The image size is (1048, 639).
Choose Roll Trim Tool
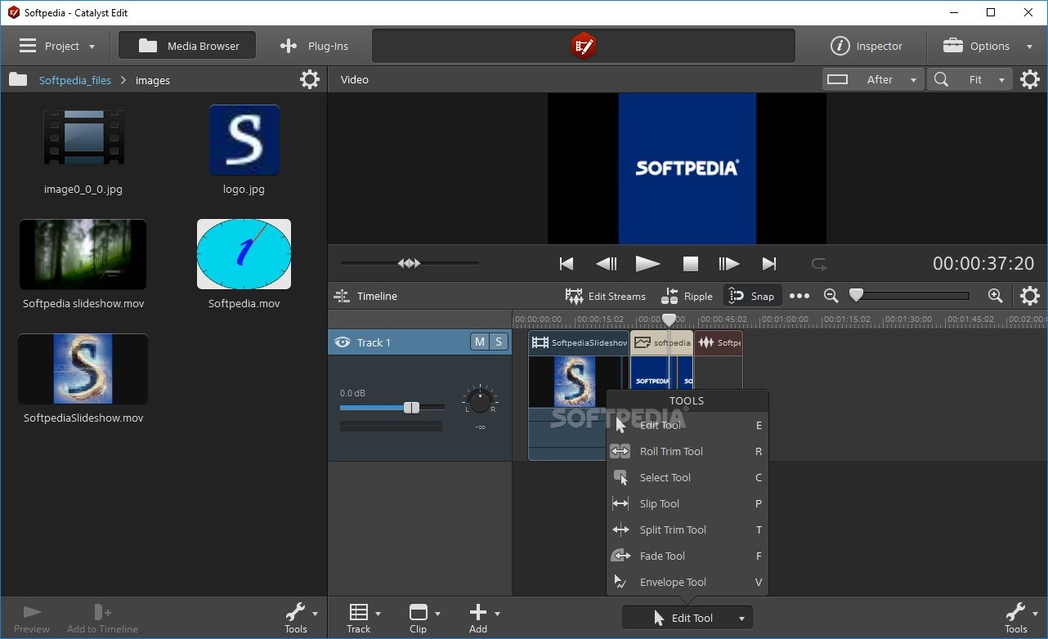[687, 451]
